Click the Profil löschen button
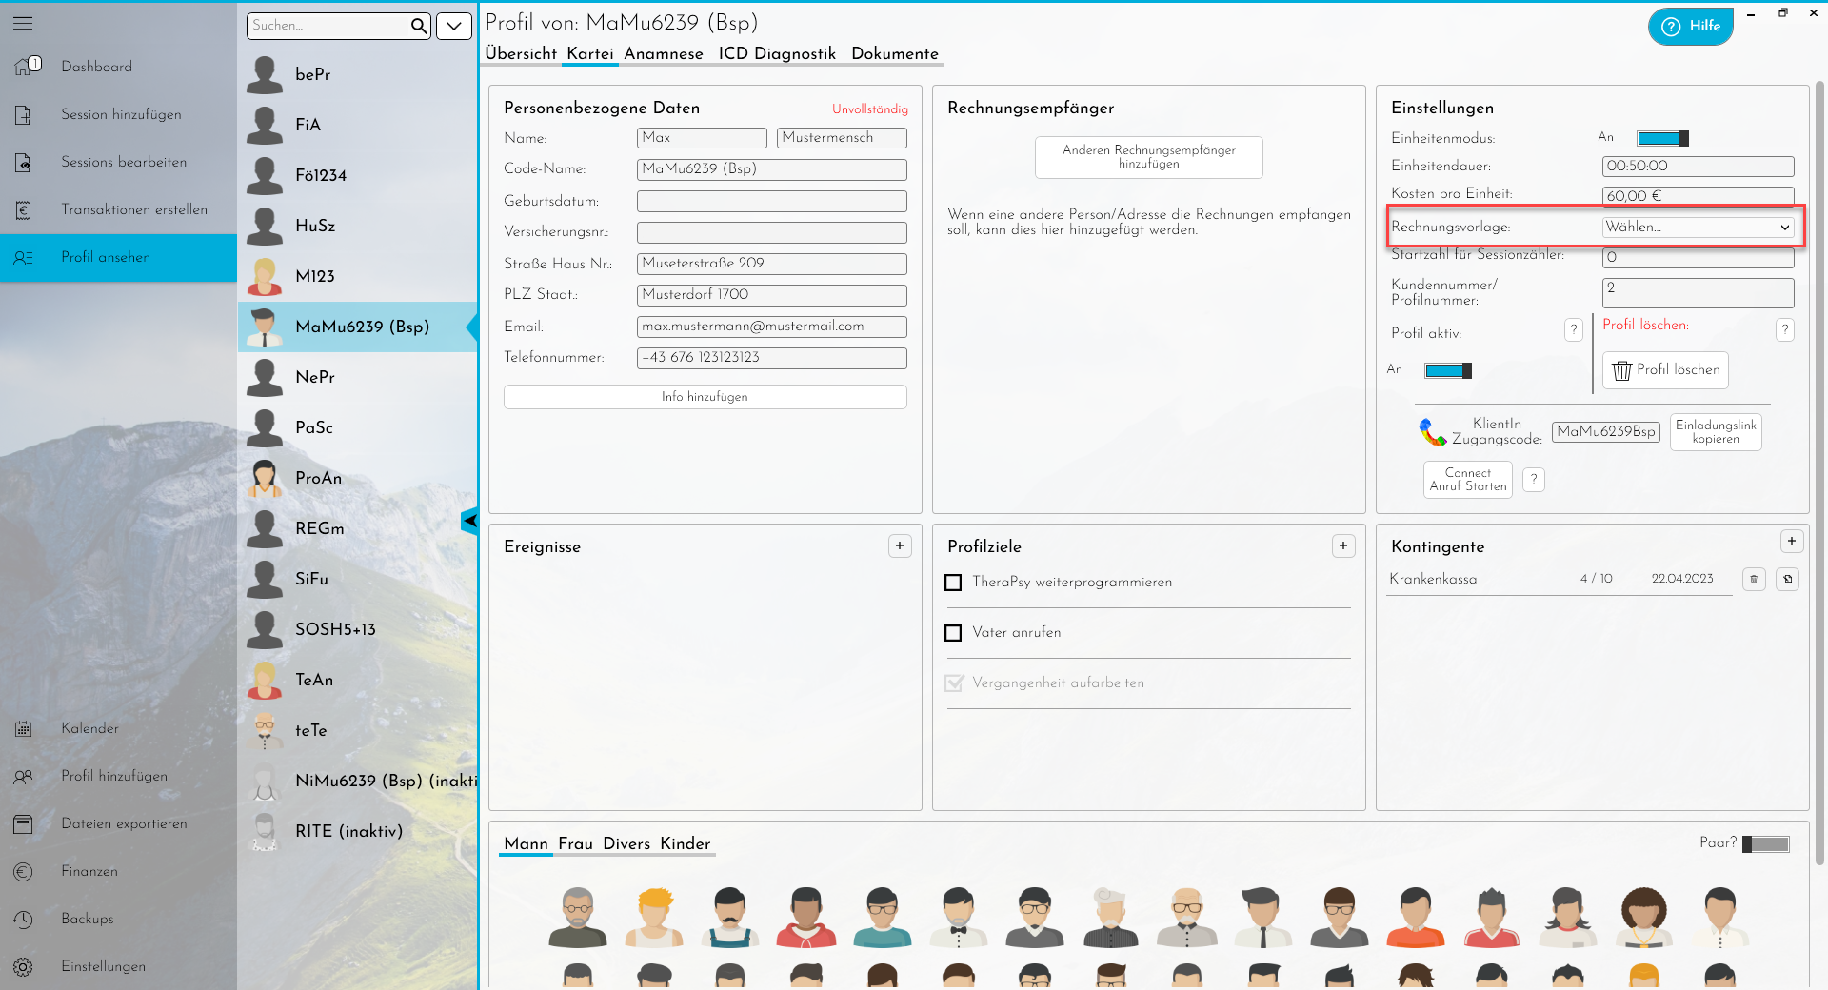 [1665, 370]
